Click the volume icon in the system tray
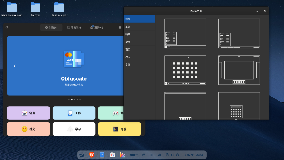 [173, 155]
